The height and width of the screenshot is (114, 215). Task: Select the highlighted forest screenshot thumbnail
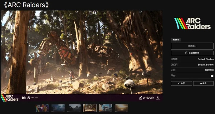click(90, 108)
